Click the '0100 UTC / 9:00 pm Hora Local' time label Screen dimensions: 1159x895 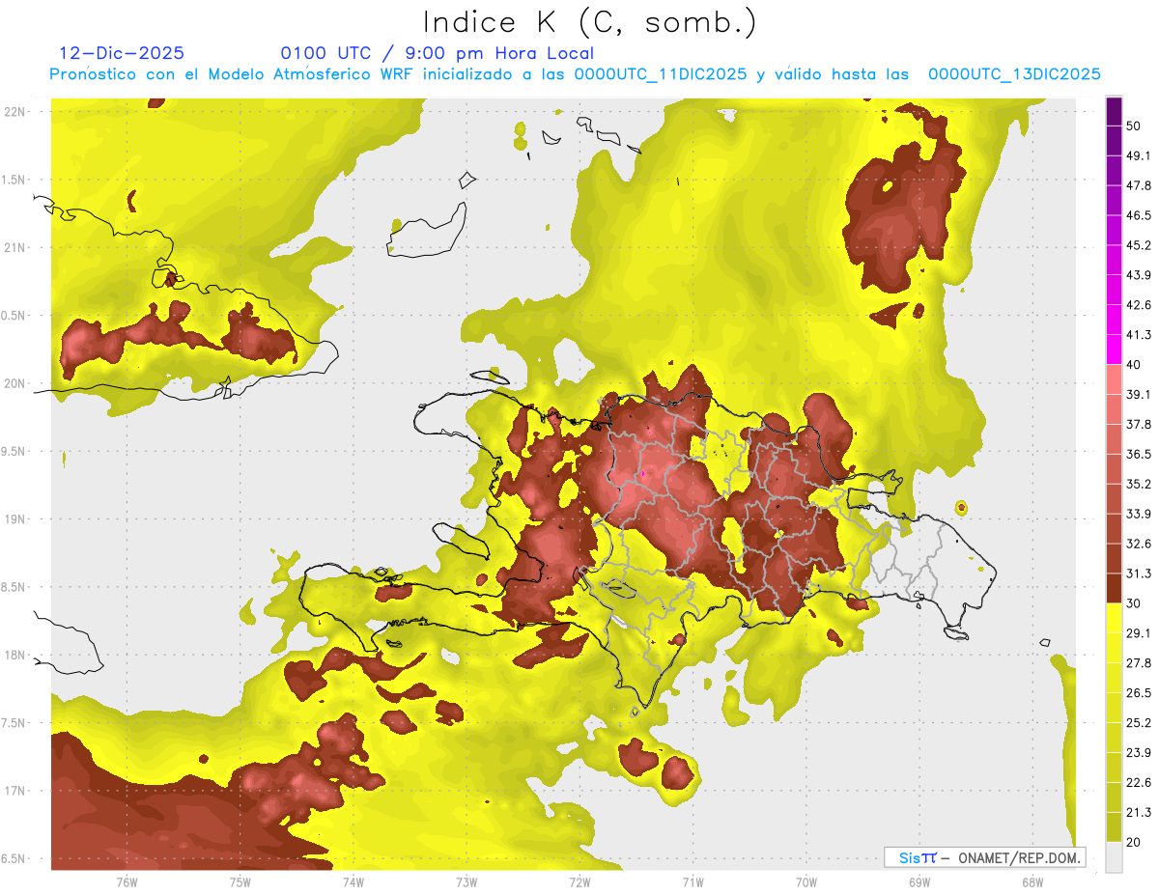(x=438, y=53)
